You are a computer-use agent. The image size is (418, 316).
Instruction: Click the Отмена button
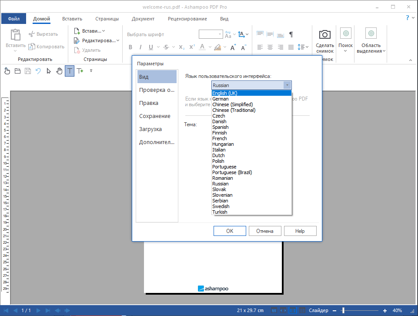point(265,231)
